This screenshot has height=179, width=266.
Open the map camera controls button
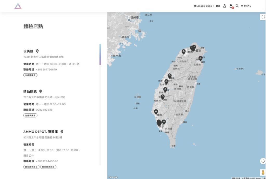[263, 161]
